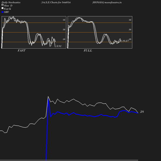This screenshot has width=161, height=161.
Task: Click the FULL chart caption
Action: (x=88, y=51)
